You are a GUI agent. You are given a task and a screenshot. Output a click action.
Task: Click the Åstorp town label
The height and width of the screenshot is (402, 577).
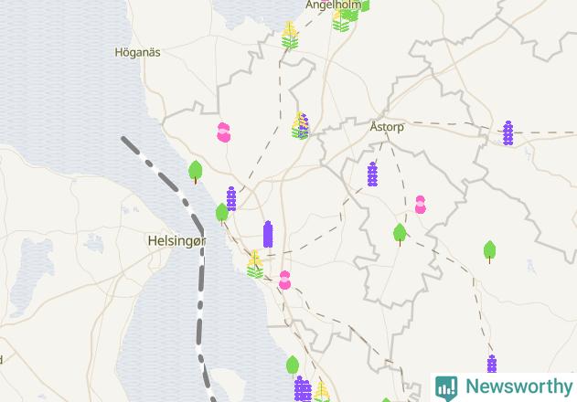pyautogui.click(x=387, y=127)
